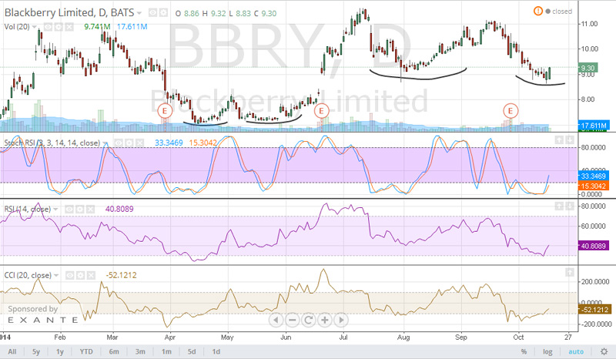Click the 15.3042 Stoch RSI scale label
Image resolution: width=616 pixels, height=359 pixels.
593,186
